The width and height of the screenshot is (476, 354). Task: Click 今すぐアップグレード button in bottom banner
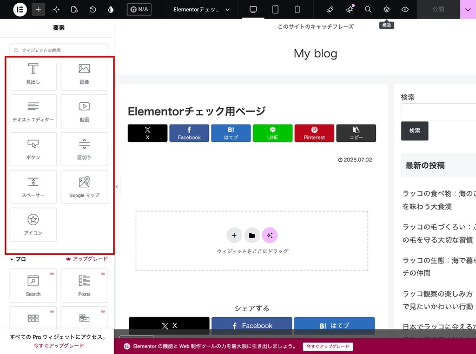[x=328, y=346]
